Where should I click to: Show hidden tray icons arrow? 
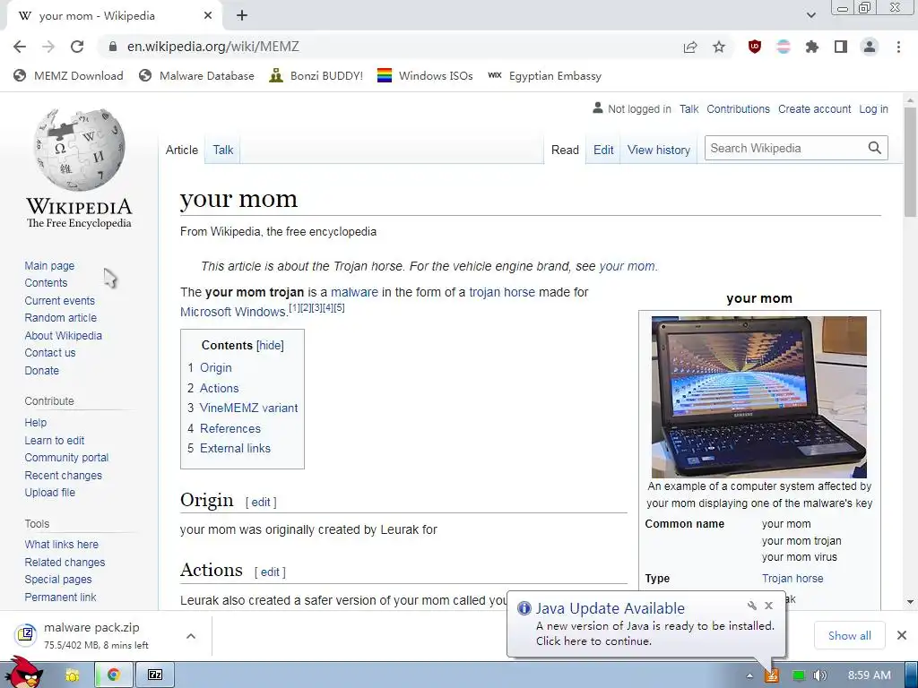[x=749, y=675]
